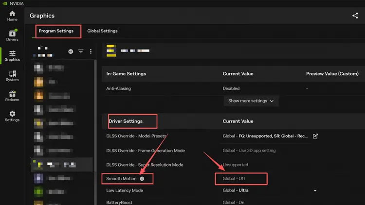Click DLSS Override - Super Resolution Mode label
The width and height of the screenshot is (365, 205).
pos(145,165)
